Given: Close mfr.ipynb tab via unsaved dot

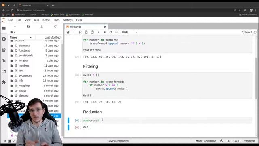Looking at the screenshot, I should tap(104, 27).
